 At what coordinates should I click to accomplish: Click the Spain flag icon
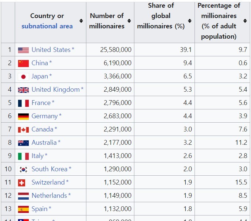23,209
